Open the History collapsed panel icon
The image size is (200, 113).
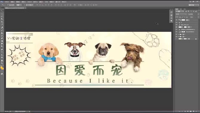[171, 12]
